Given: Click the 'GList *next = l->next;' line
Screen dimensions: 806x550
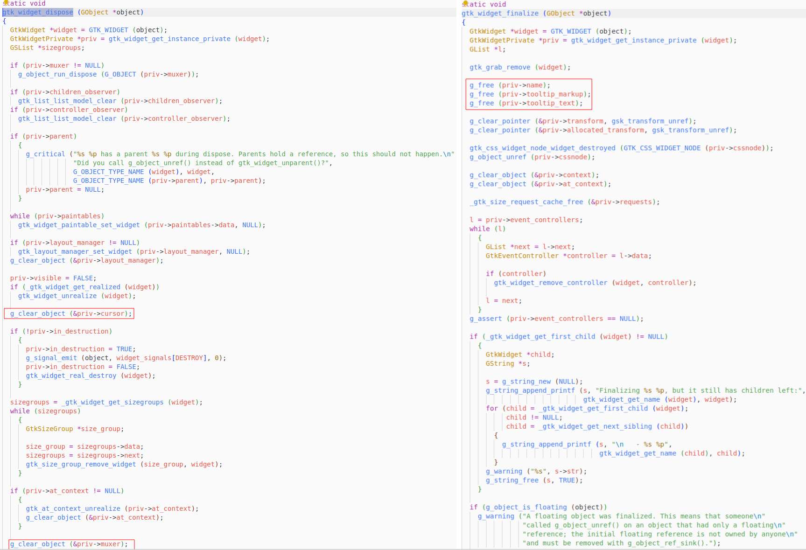Looking at the screenshot, I should click(530, 247).
